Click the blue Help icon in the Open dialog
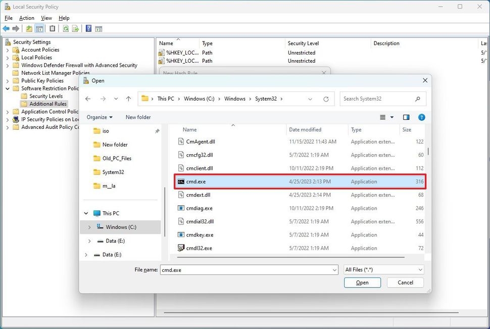 [x=422, y=117]
